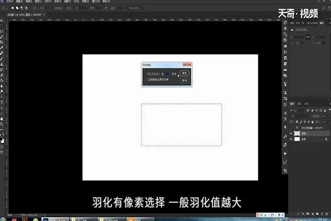Screen dimensions: 331x221
Task: Choose Add to Selection mode in options bar
Action: point(17,8)
